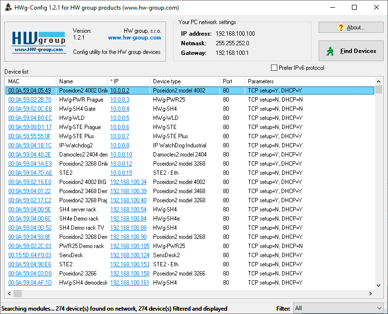Enable Prefer IPv6 protocol checkbox
Viewport: 388px width, 314px height.
point(274,68)
